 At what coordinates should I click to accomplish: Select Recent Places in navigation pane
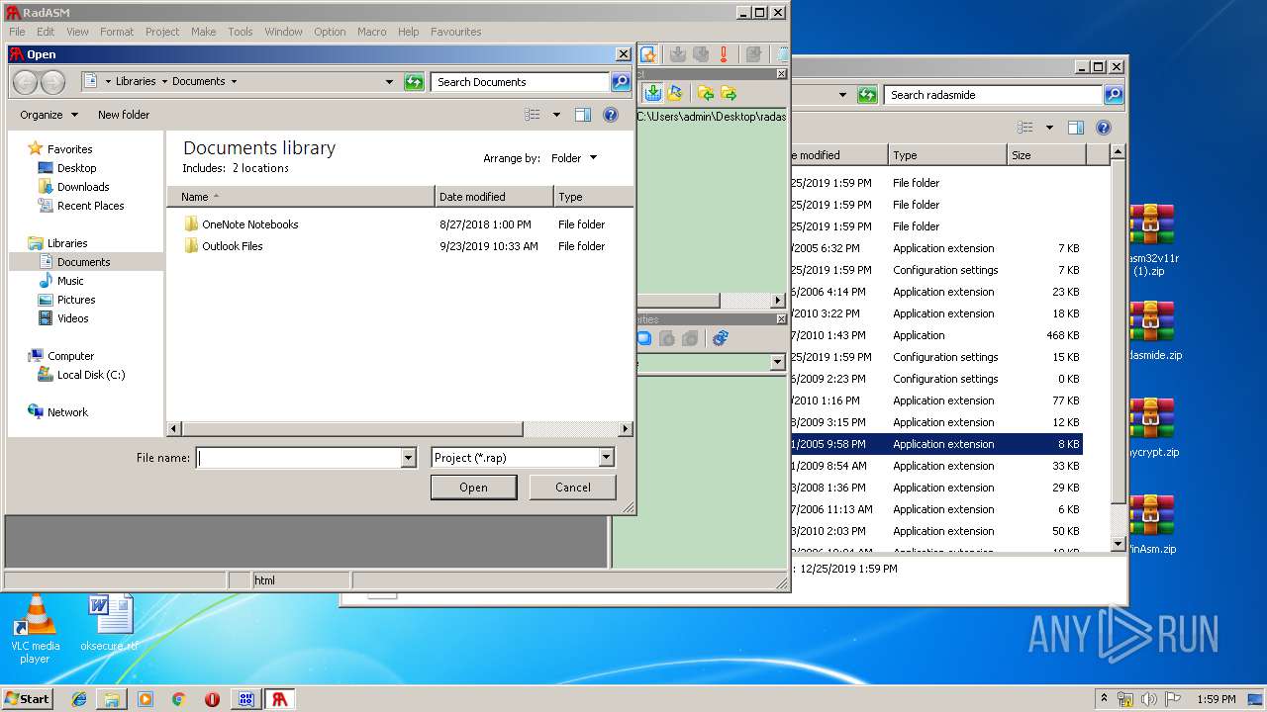[x=81, y=206]
